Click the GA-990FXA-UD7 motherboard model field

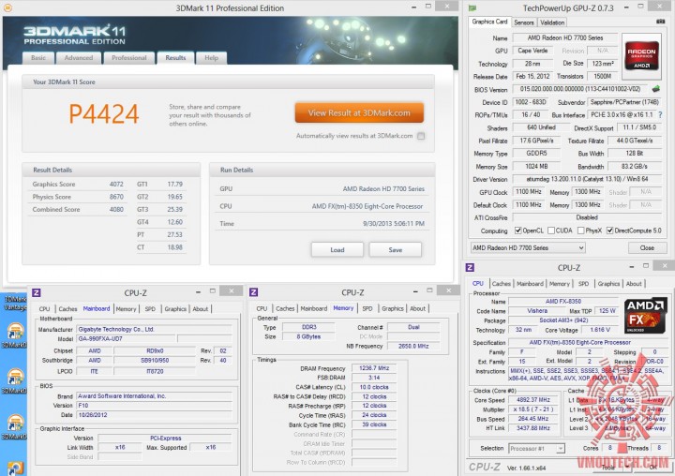126,338
